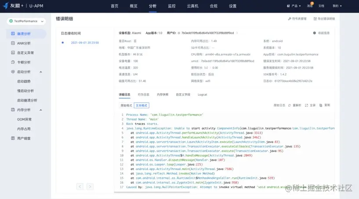
Task: Switch to 行为日志 tab
Action: coord(144,95)
